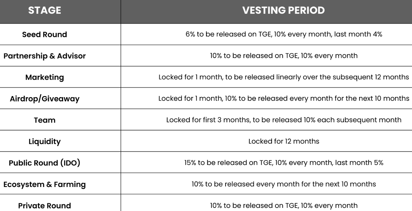Click the Marketing stage cell
The height and width of the screenshot is (211, 412).
tap(45, 77)
